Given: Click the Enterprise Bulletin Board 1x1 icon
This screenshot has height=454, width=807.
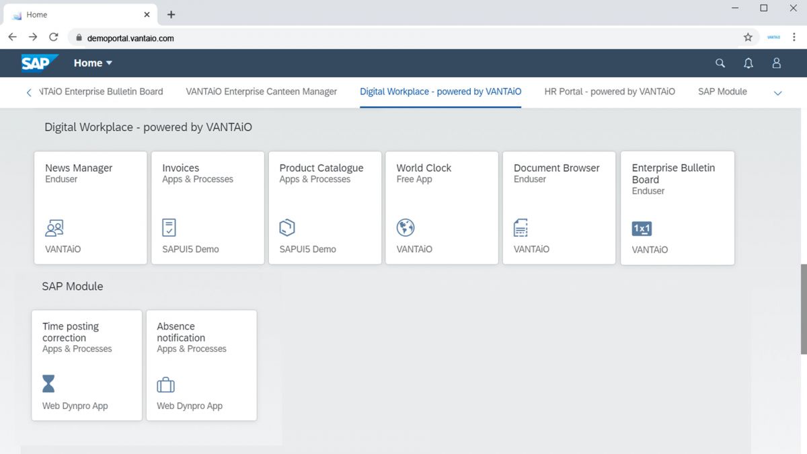Looking at the screenshot, I should [642, 229].
